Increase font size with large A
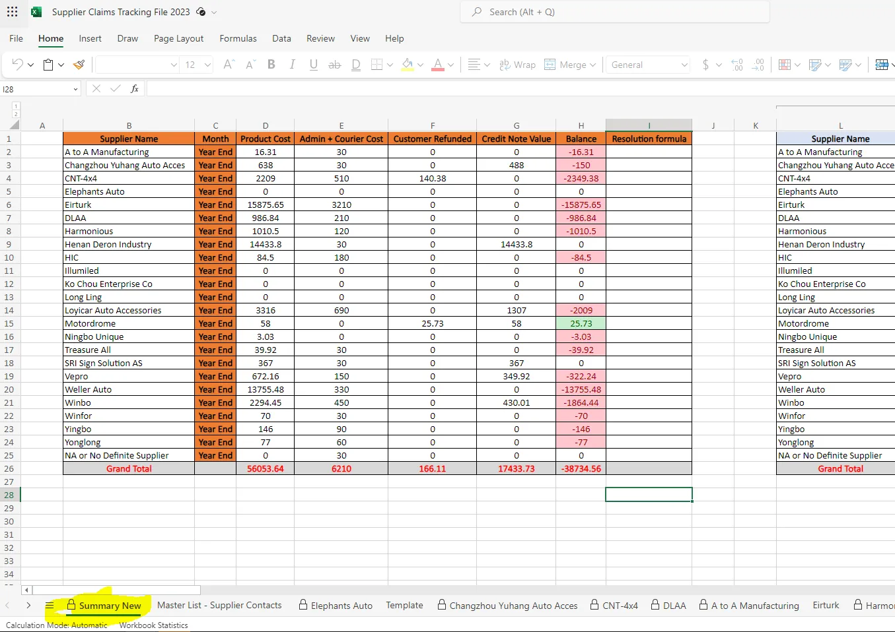 click(x=229, y=65)
